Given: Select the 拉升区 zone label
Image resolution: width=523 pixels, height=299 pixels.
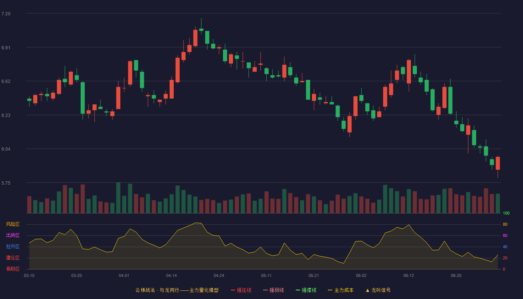Looking at the screenshot, I should tap(13, 247).
